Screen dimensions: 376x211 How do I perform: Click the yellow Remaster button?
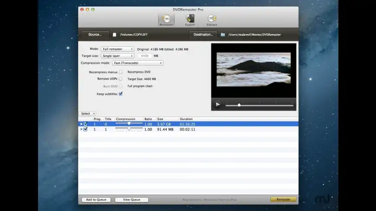283,199
